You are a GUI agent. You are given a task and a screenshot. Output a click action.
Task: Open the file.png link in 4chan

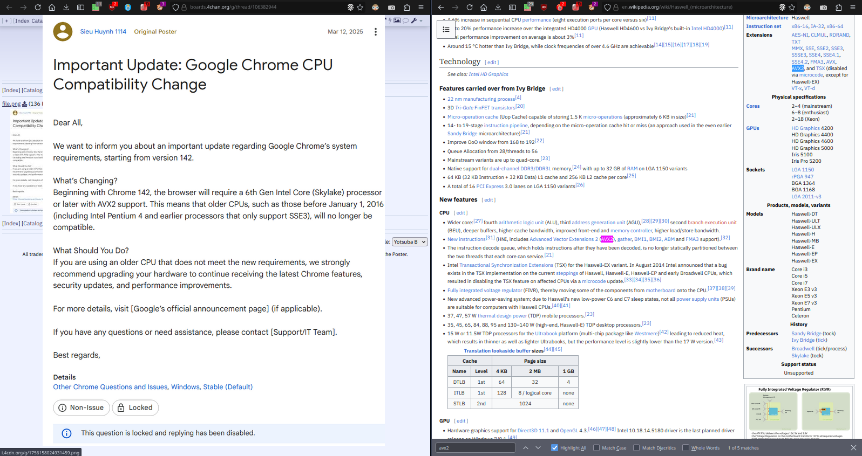click(x=11, y=103)
